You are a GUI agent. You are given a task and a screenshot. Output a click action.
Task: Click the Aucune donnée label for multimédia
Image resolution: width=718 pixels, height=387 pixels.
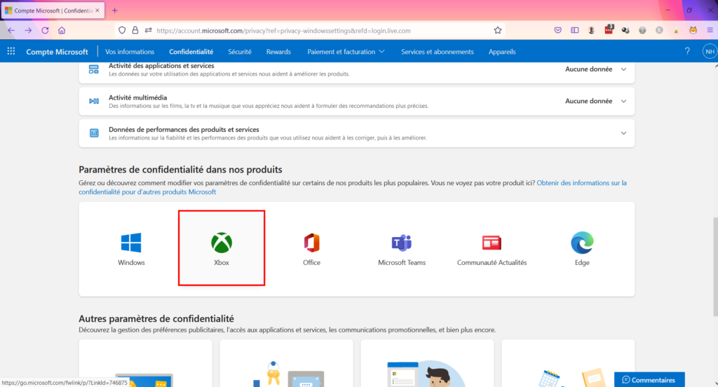(588, 101)
